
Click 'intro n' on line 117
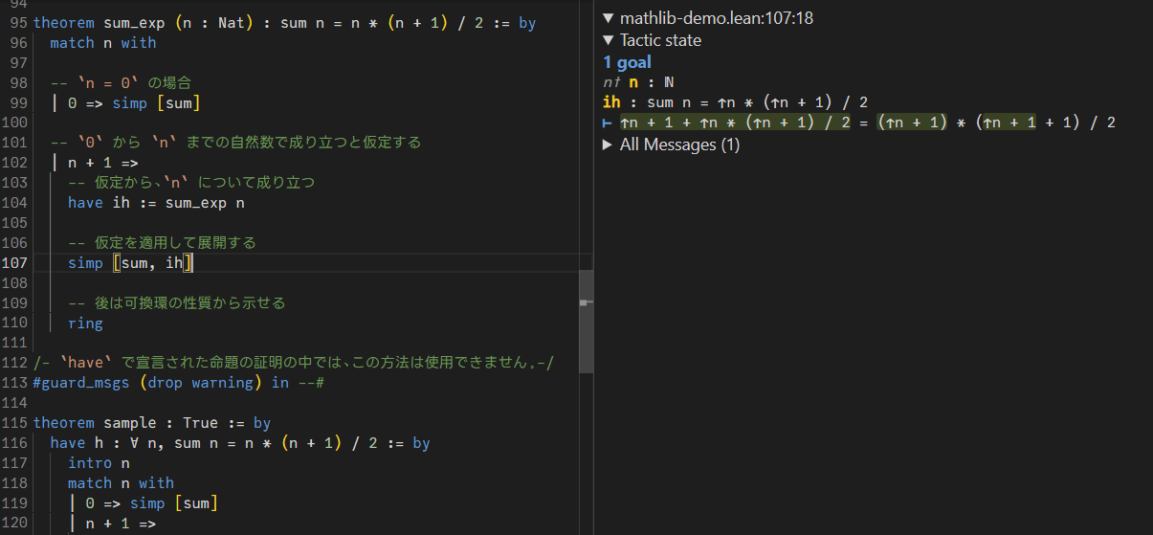(x=99, y=464)
